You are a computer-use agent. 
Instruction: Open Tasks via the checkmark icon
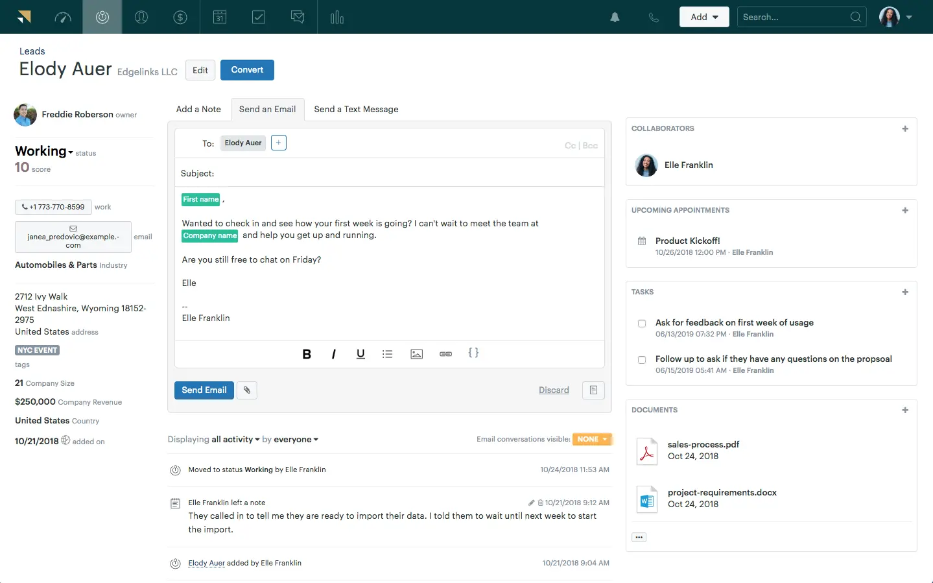258,17
